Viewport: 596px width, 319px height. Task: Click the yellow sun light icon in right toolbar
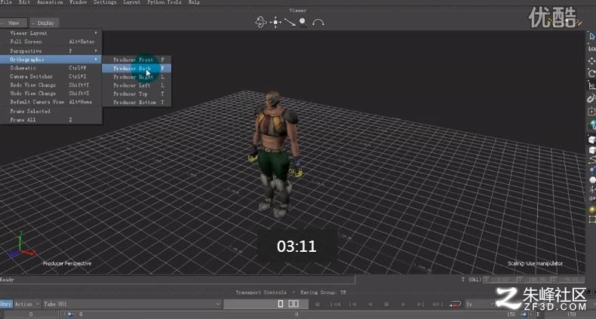(591, 210)
